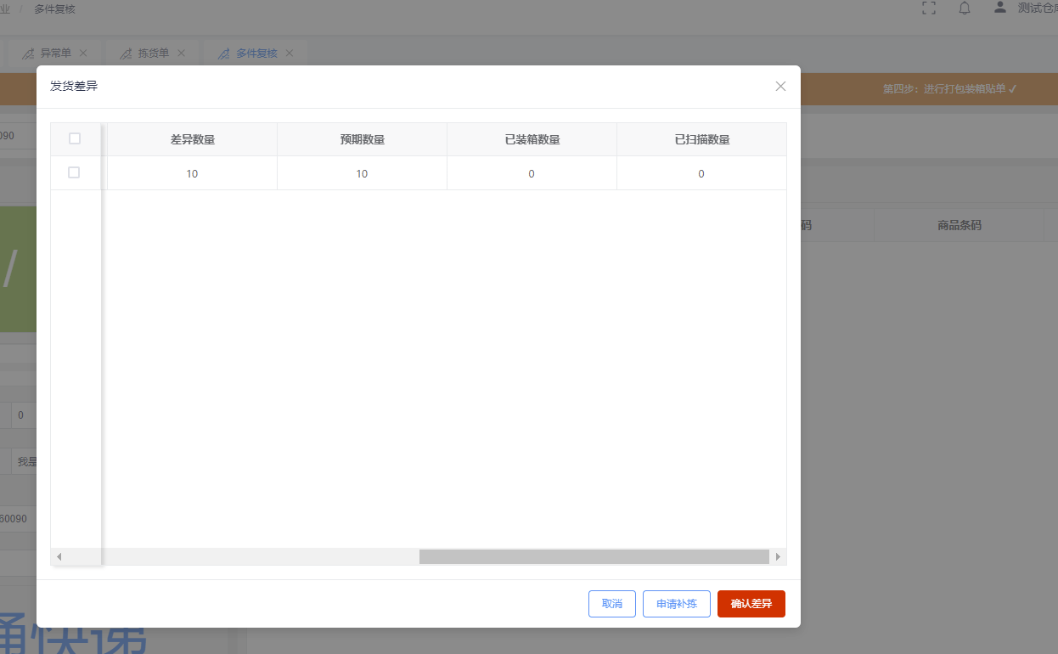Switch to the 多件复核 tab
This screenshot has width=1058, height=654.
pos(256,53)
